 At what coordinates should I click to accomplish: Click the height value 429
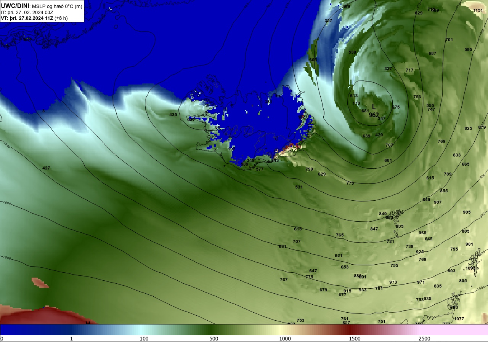(x=379, y=135)
